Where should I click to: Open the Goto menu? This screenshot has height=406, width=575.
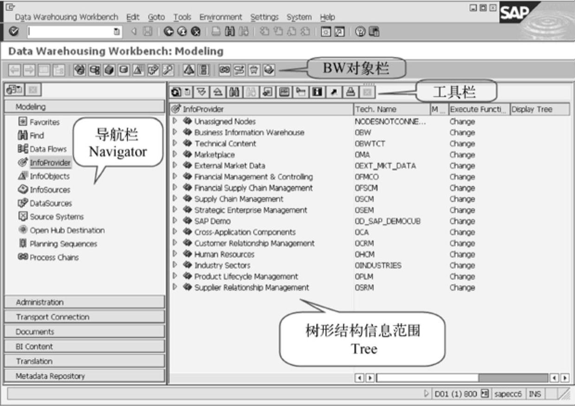156,17
